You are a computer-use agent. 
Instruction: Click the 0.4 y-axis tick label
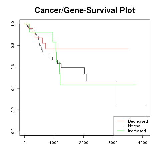[13, 88]
